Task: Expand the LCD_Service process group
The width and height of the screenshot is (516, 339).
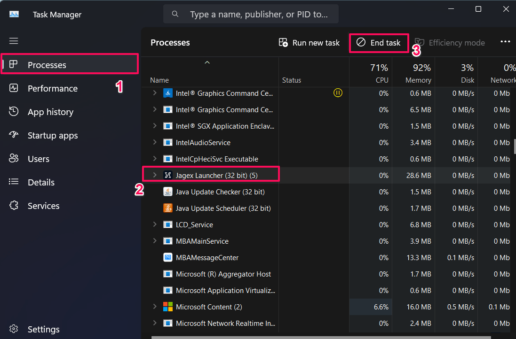Action: pos(155,224)
